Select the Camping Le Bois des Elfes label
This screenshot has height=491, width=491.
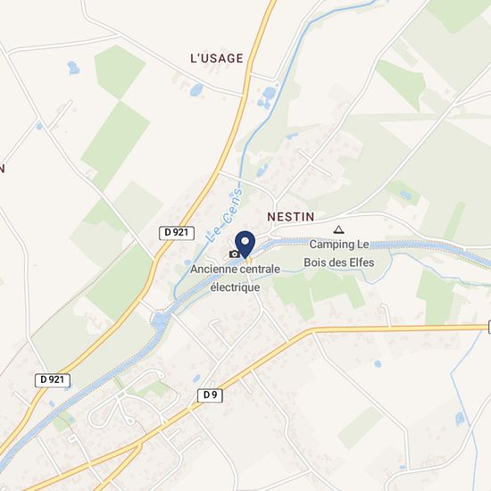339,254
